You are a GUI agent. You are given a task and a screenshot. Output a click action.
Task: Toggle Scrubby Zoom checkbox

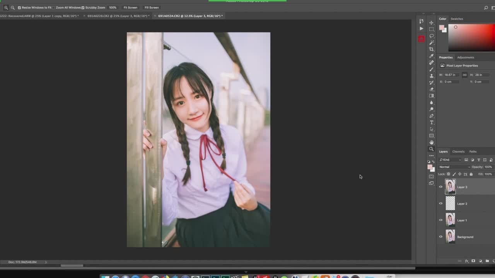pyautogui.click(x=83, y=7)
